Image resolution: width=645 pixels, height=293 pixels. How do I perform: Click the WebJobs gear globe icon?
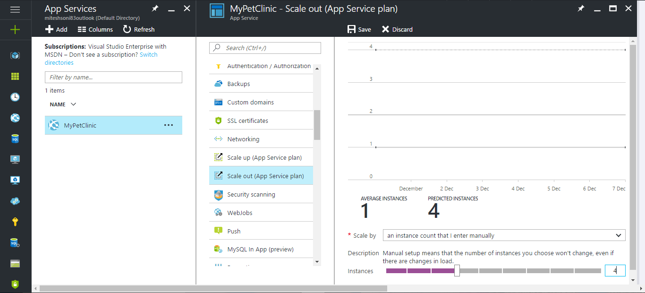point(218,213)
